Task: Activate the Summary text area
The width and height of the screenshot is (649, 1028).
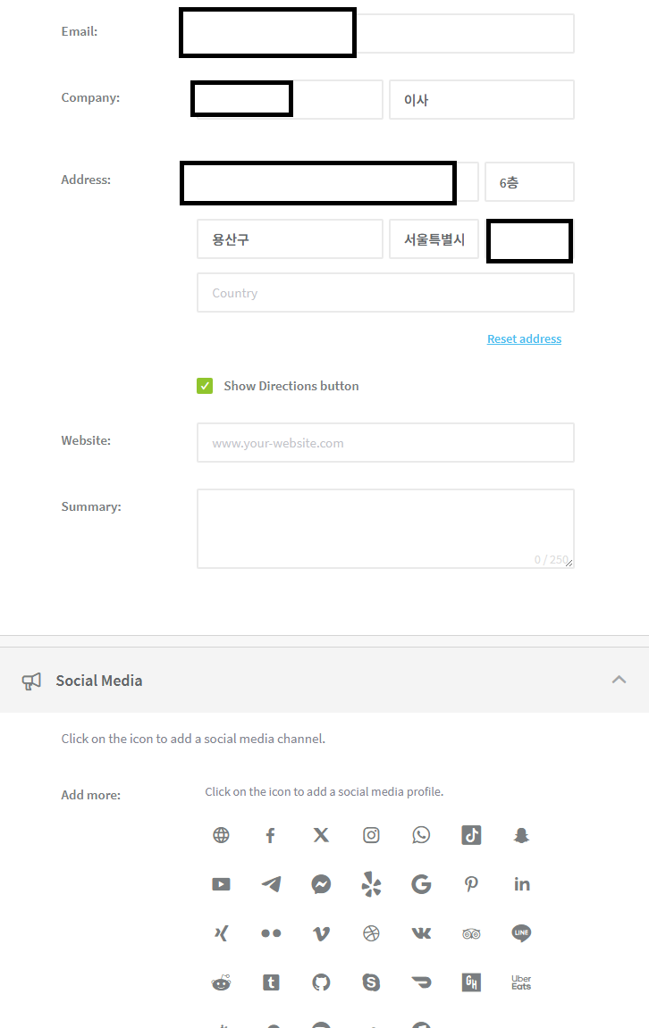Action: [386, 529]
